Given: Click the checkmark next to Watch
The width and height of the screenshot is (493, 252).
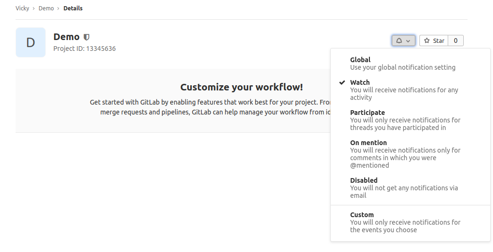Looking at the screenshot, I should (x=342, y=82).
